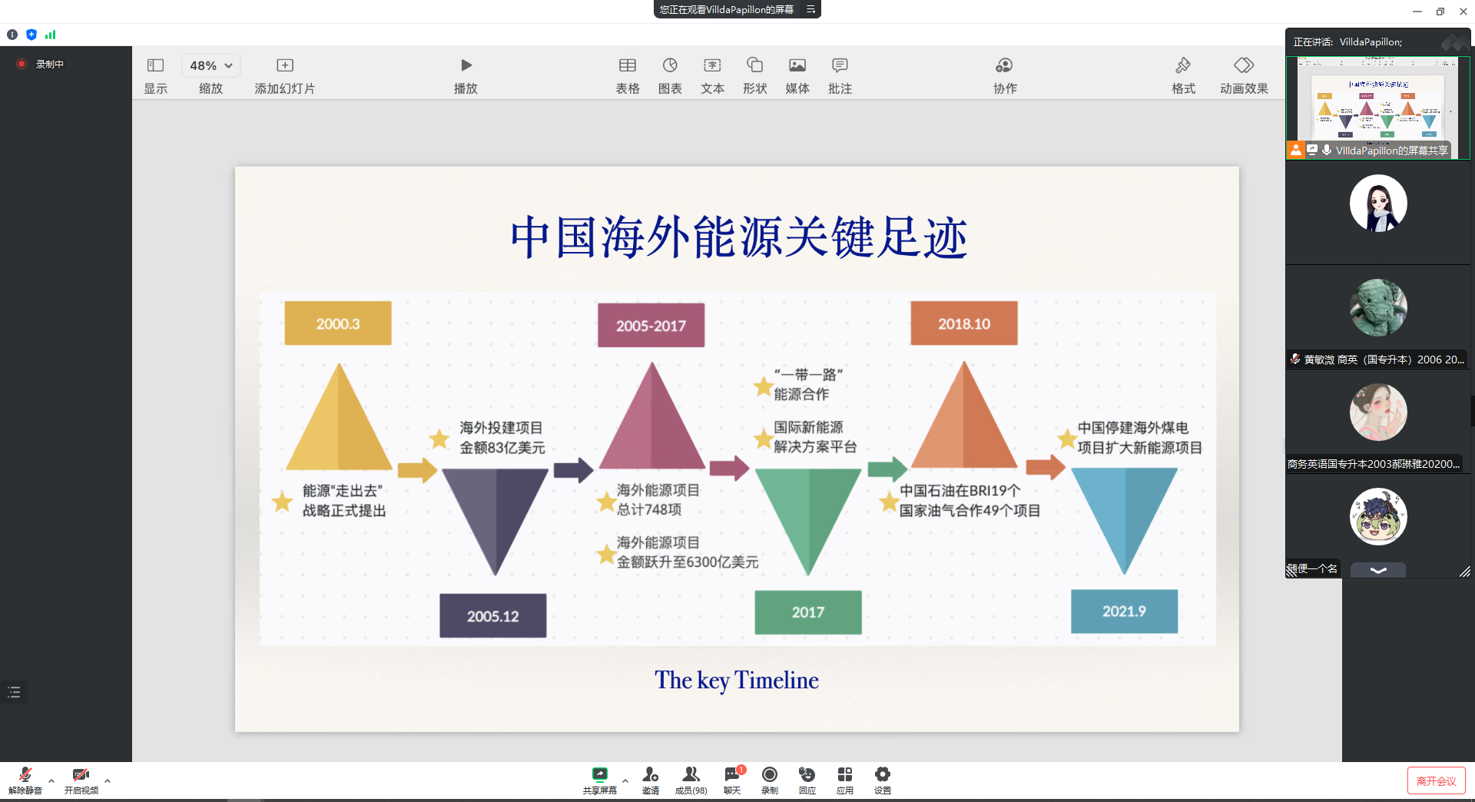
Task: Open the screen-viewing options menu at top
Action: point(810,9)
